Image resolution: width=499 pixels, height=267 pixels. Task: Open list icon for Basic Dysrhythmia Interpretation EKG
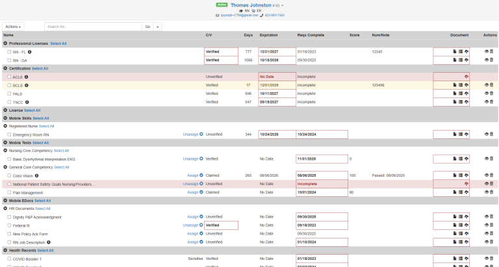pos(461,159)
